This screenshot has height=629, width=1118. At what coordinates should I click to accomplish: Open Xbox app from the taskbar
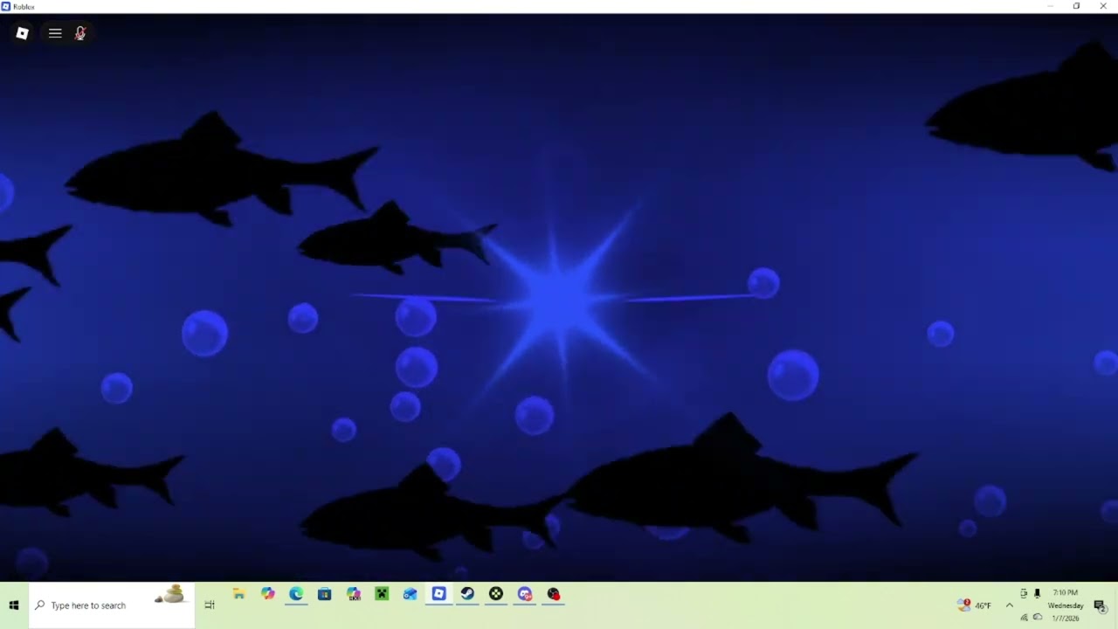click(496, 594)
